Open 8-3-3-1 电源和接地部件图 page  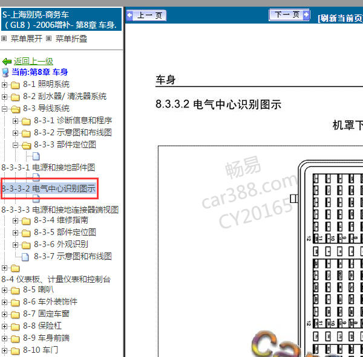click(x=48, y=167)
